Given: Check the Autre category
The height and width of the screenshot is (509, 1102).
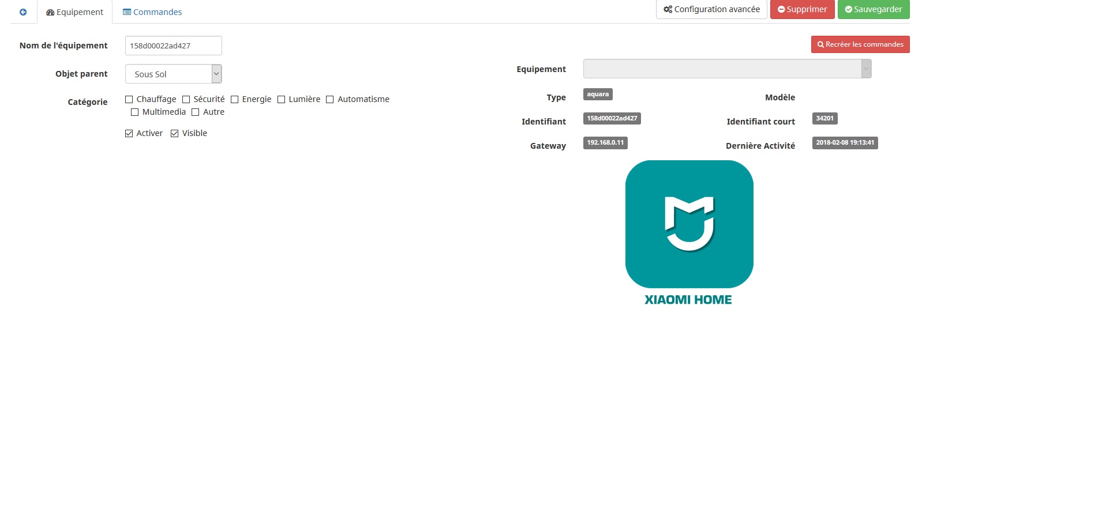Looking at the screenshot, I should pyautogui.click(x=196, y=112).
